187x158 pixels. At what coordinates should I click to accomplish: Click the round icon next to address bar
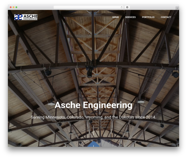pyautogui.click(x=127, y=7)
